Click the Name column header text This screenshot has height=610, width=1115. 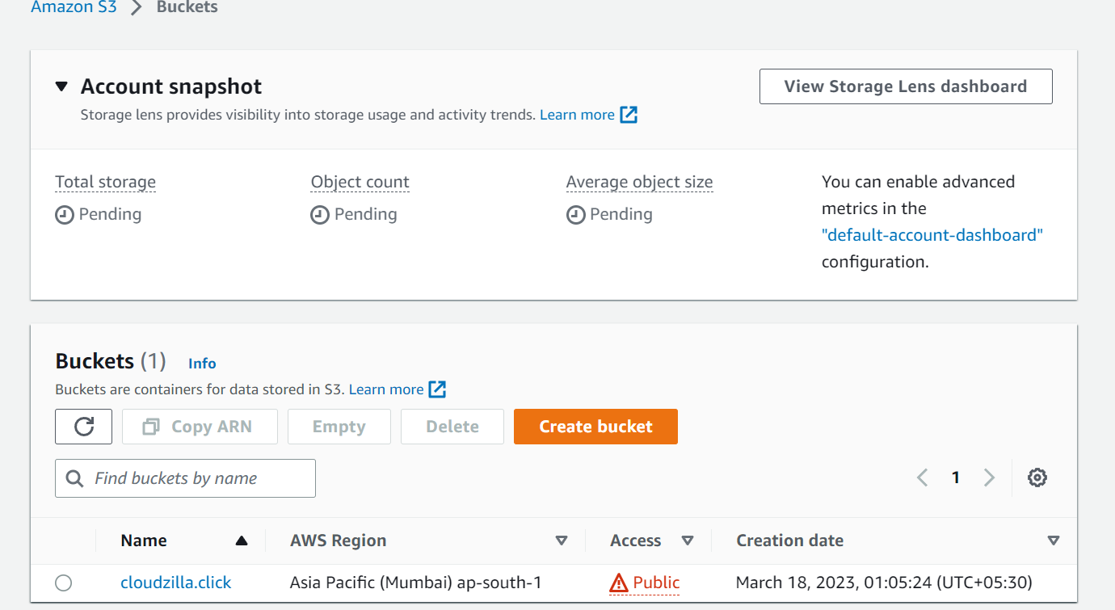tap(144, 541)
